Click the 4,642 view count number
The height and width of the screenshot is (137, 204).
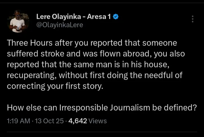click(x=78, y=121)
